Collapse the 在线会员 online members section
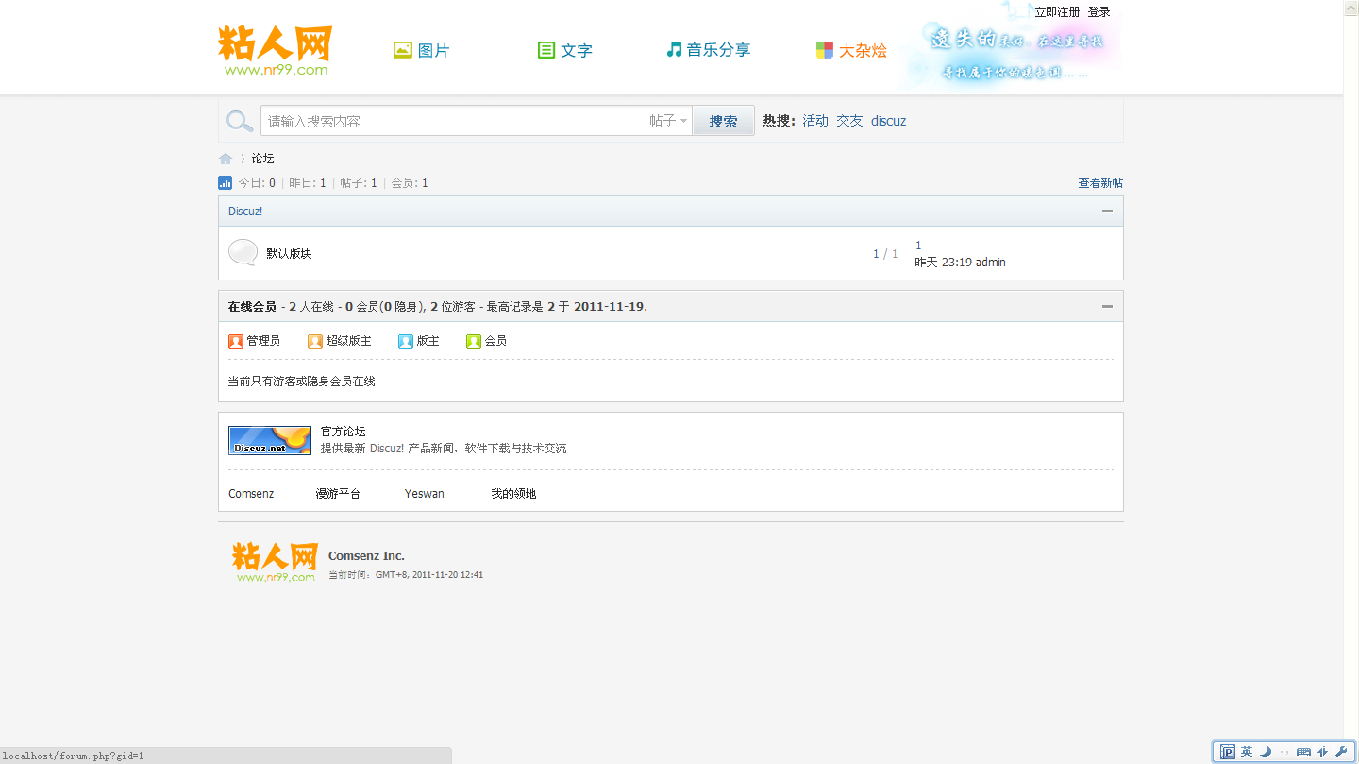 coord(1107,307)
